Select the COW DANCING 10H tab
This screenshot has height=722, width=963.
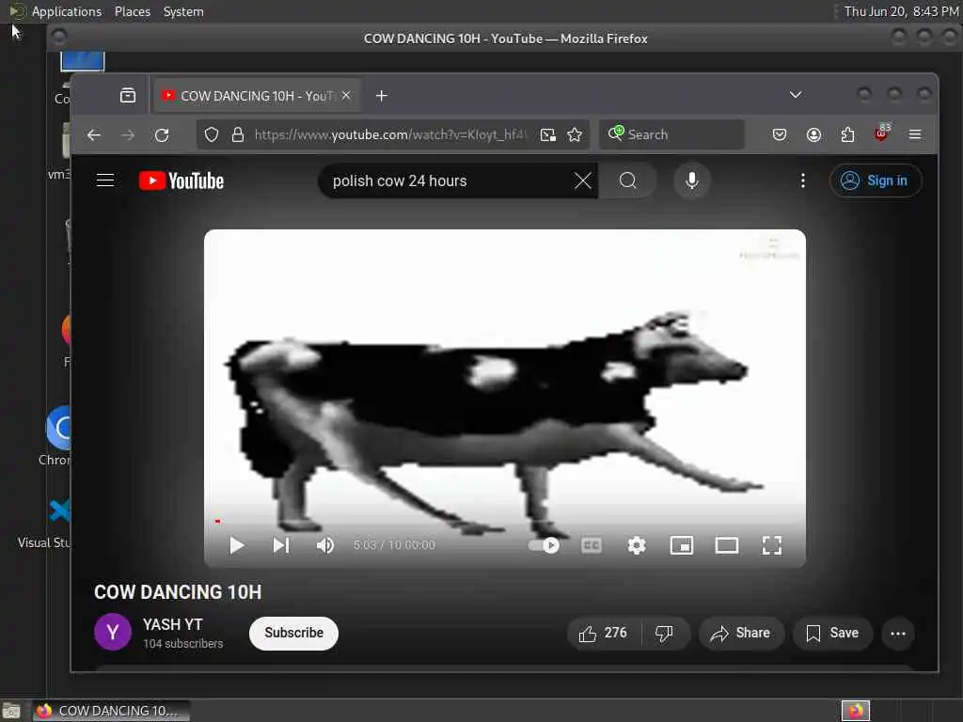(257, 96)
